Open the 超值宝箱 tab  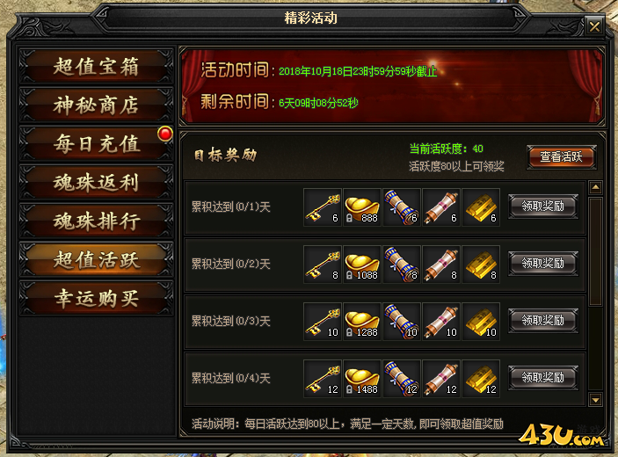coord(96,66)
